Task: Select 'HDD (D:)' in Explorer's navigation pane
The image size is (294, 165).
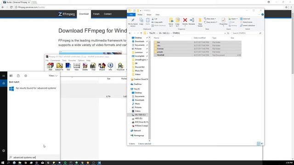Action: click(x=139, y=118)
